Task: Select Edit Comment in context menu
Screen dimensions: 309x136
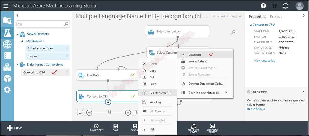Action: tap(157, 111)
